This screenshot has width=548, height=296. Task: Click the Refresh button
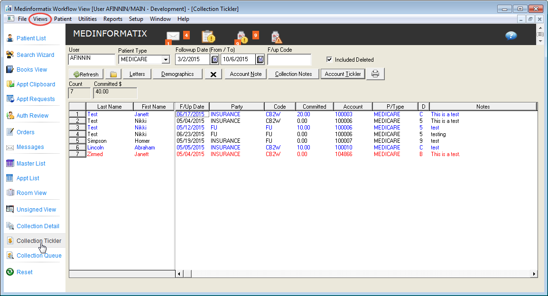[86, 74]
